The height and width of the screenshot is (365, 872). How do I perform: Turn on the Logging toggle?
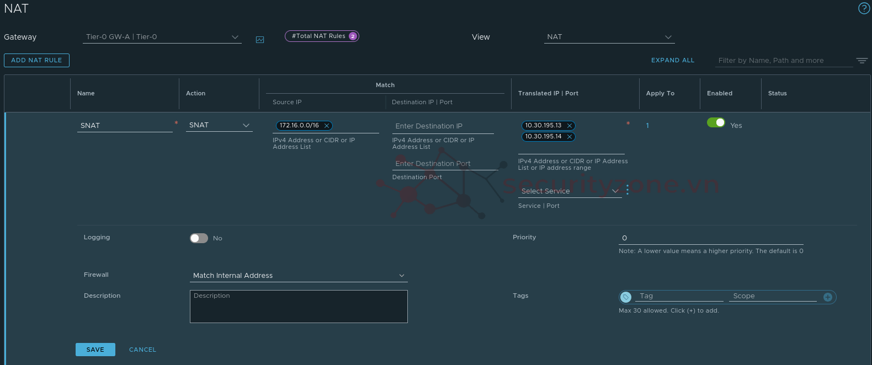[199, 238]
